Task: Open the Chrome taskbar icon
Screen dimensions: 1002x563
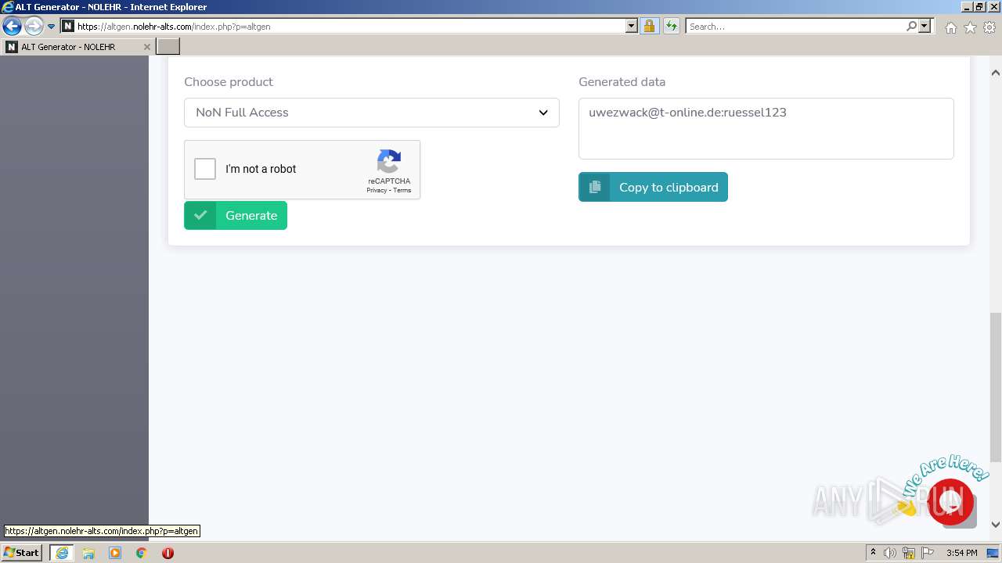Action: point(142,553)
